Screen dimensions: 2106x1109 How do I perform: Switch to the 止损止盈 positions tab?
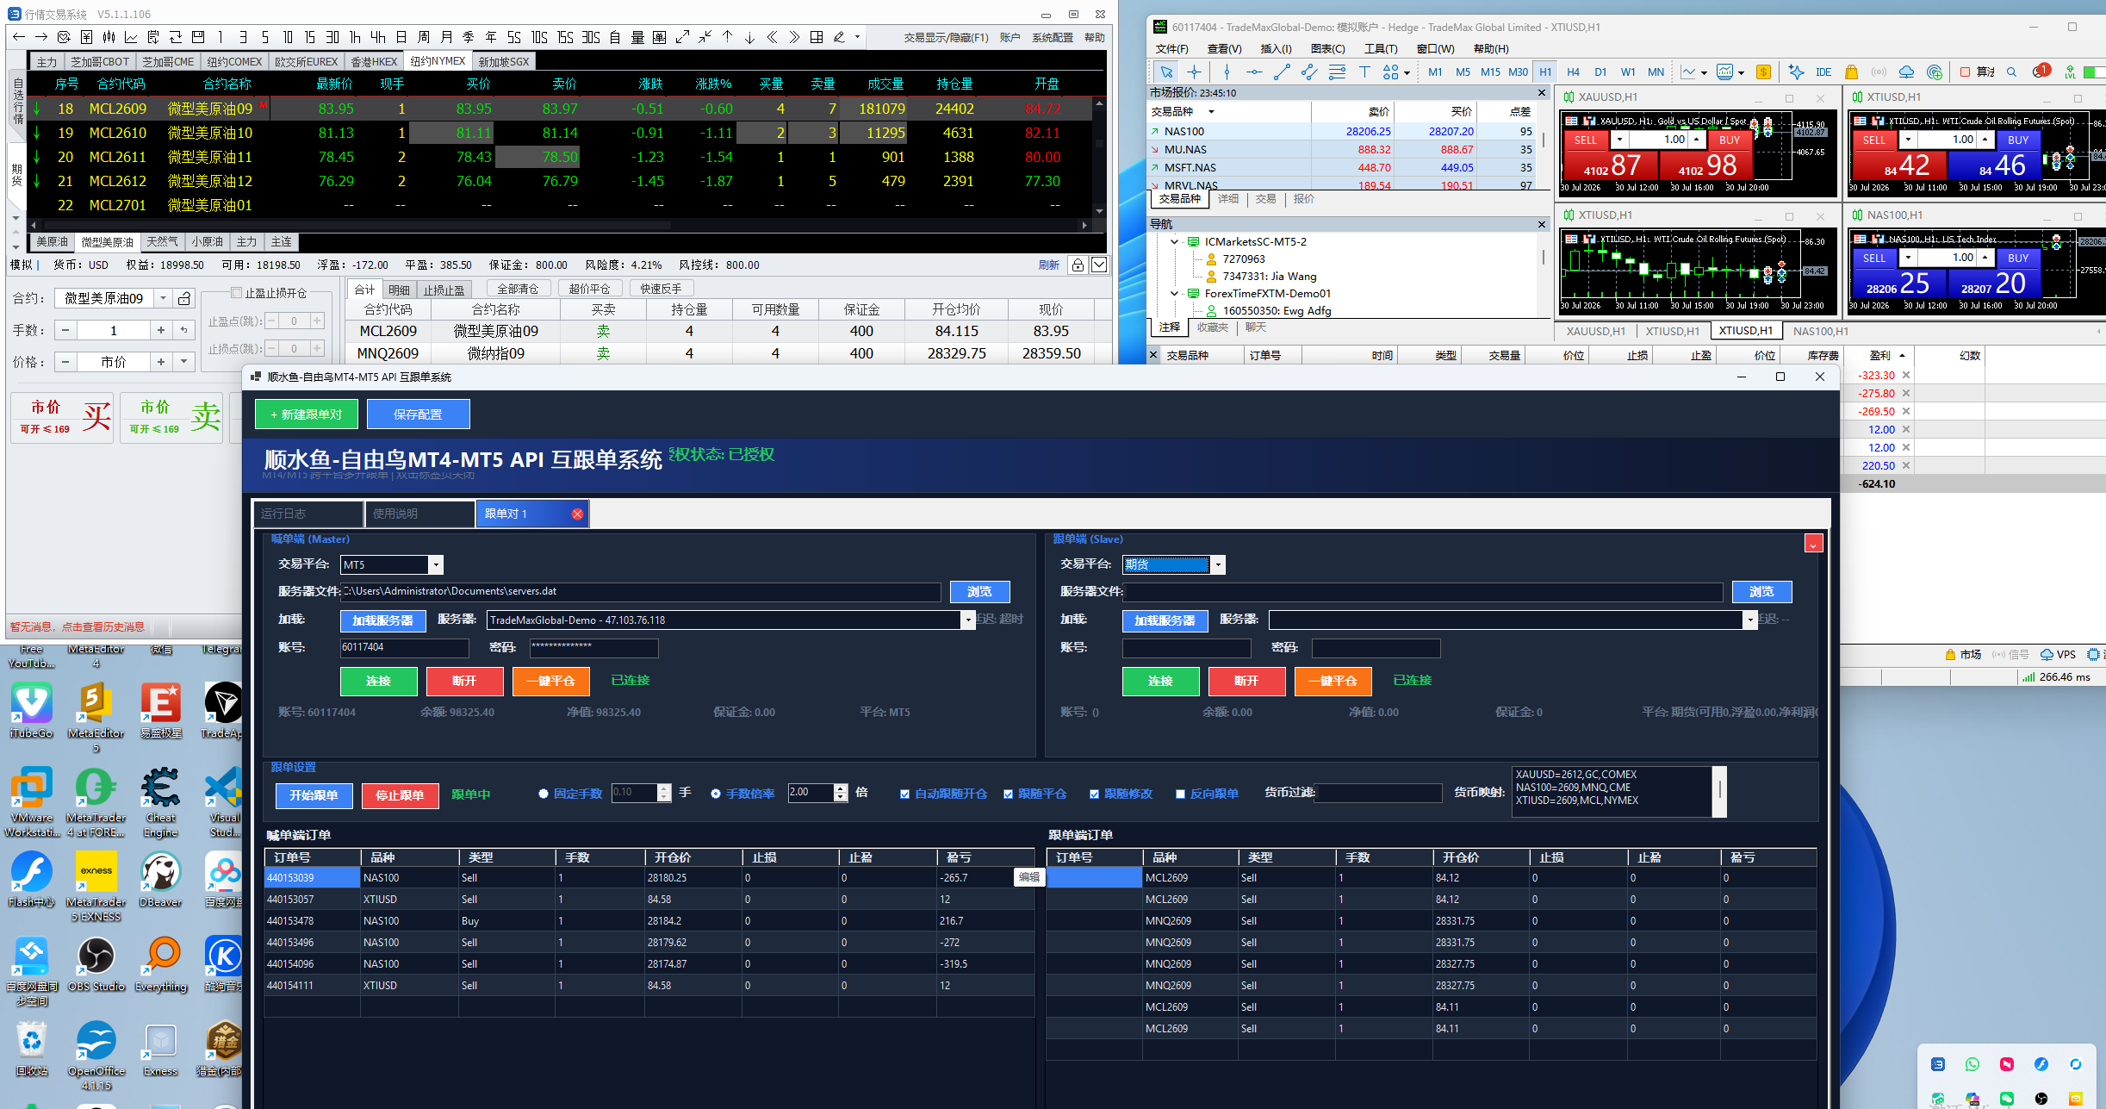444,290
